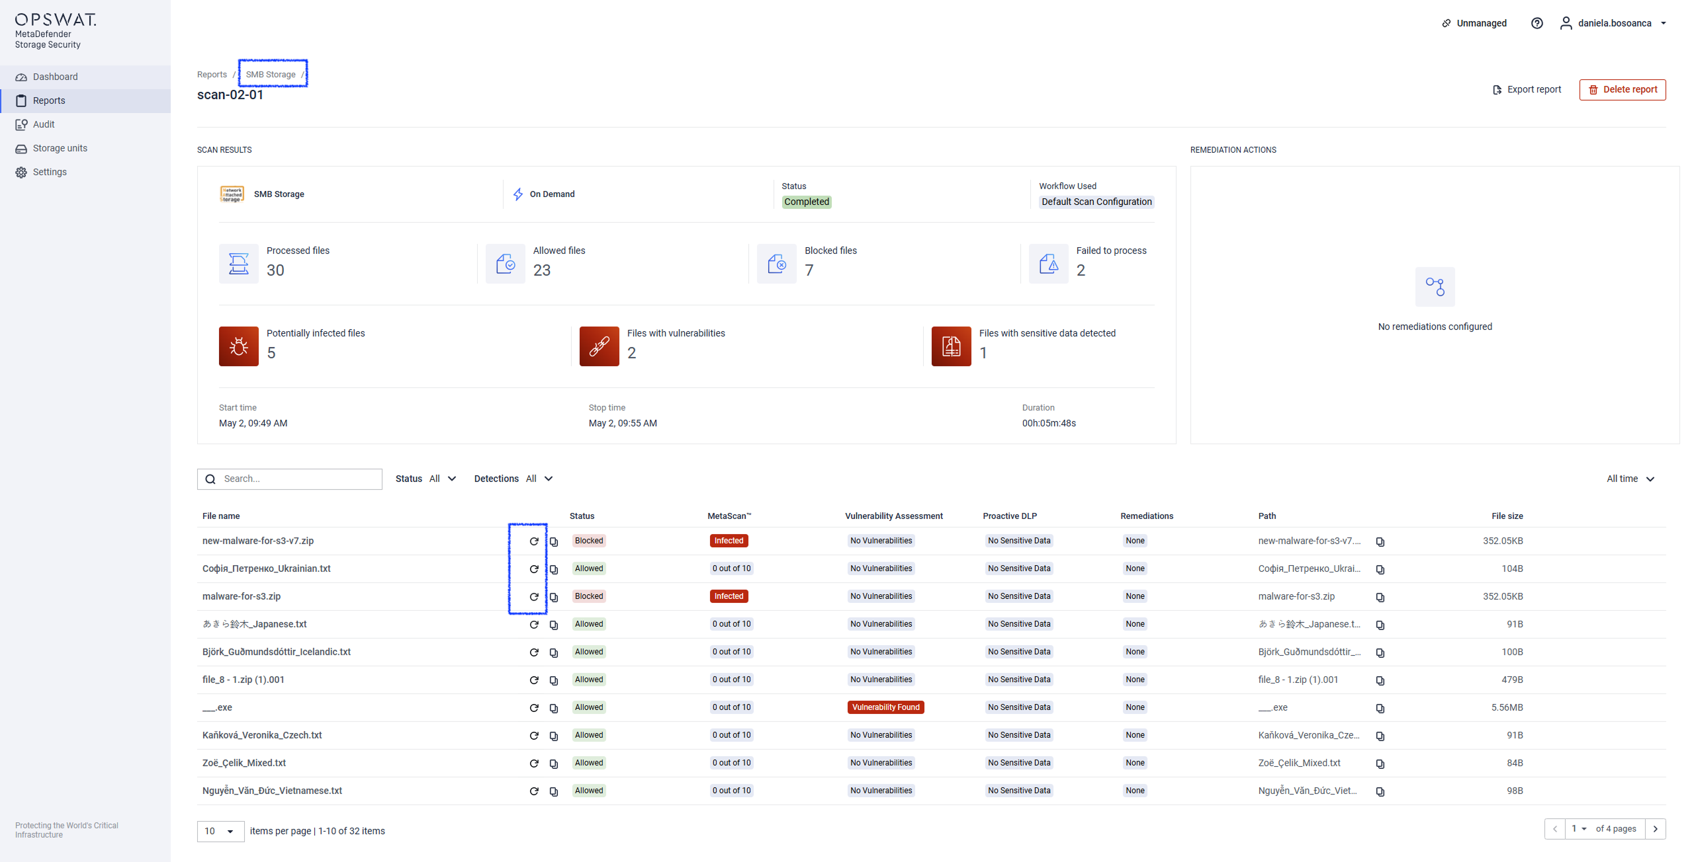Expand daniela.bosoanca user menu
Screen dimensions: 1692x862
click(1613, 23)
